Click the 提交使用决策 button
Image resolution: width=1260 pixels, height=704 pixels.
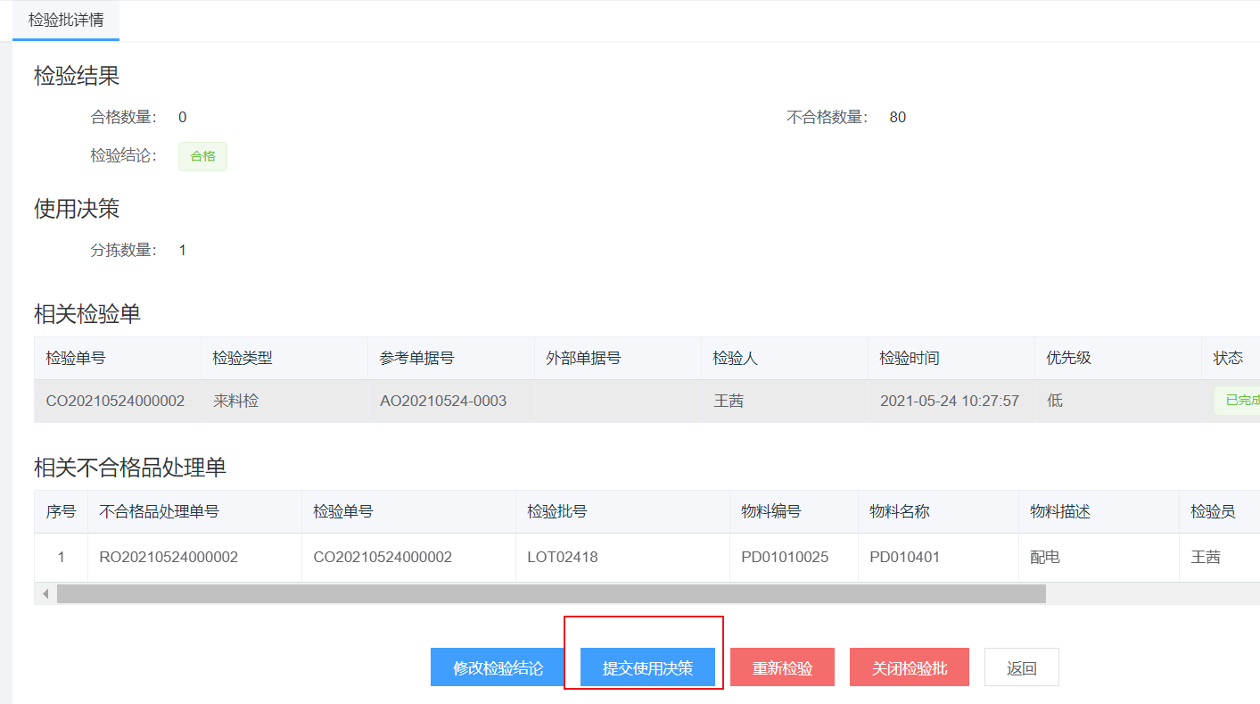click(x=647, y=667)
